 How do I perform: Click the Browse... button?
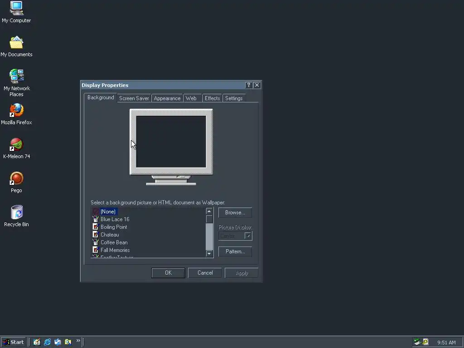pyautogui.click(x=235, y=213)
